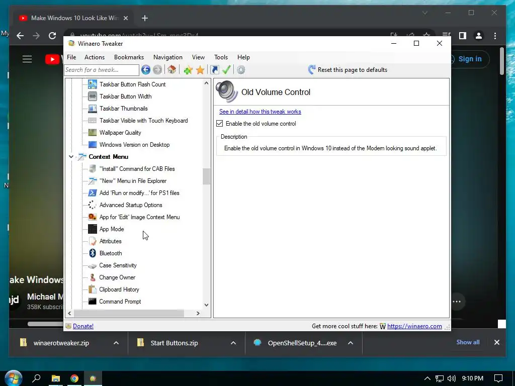The width and height of the screenshot is (515, 386).
Task: Select the Taskbar Button Width icon
Action: [93, 96]
